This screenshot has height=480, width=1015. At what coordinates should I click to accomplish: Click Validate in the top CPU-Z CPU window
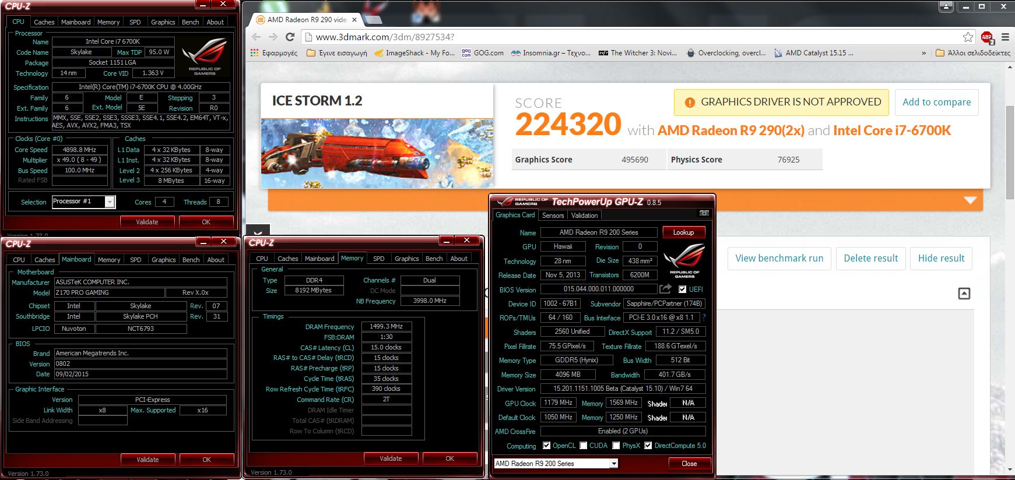point(147,222)
